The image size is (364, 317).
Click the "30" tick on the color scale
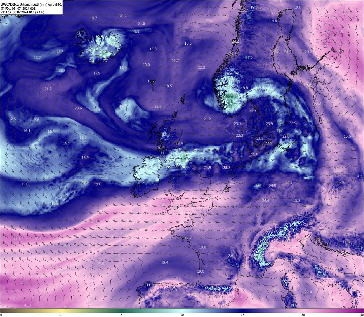pos(303,315)
